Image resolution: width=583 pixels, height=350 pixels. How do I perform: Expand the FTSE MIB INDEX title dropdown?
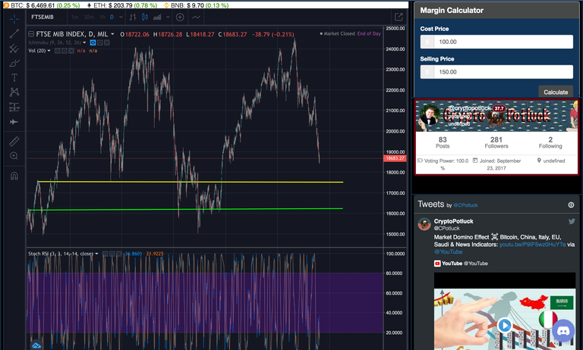(112, 34)
